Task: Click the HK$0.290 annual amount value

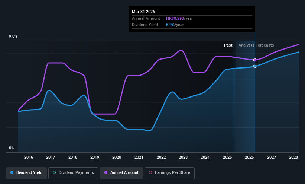Action: tap(175, 18)
